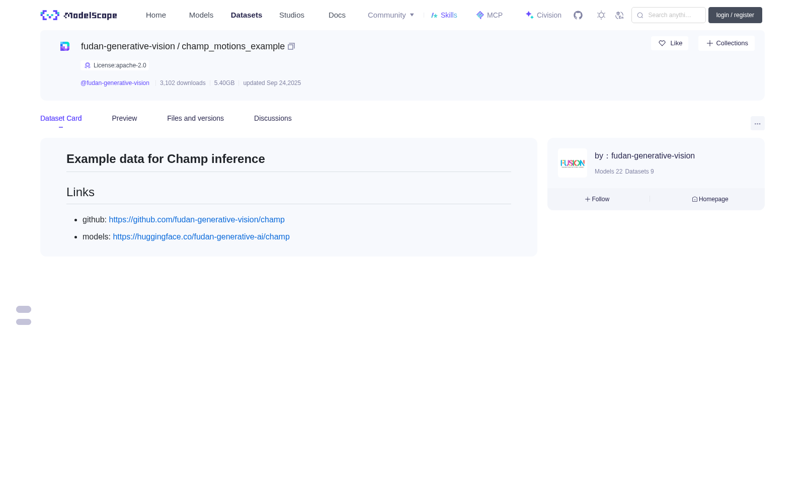Switch language with the translate icon
805x503 pixels.
(x=619, y=15)
